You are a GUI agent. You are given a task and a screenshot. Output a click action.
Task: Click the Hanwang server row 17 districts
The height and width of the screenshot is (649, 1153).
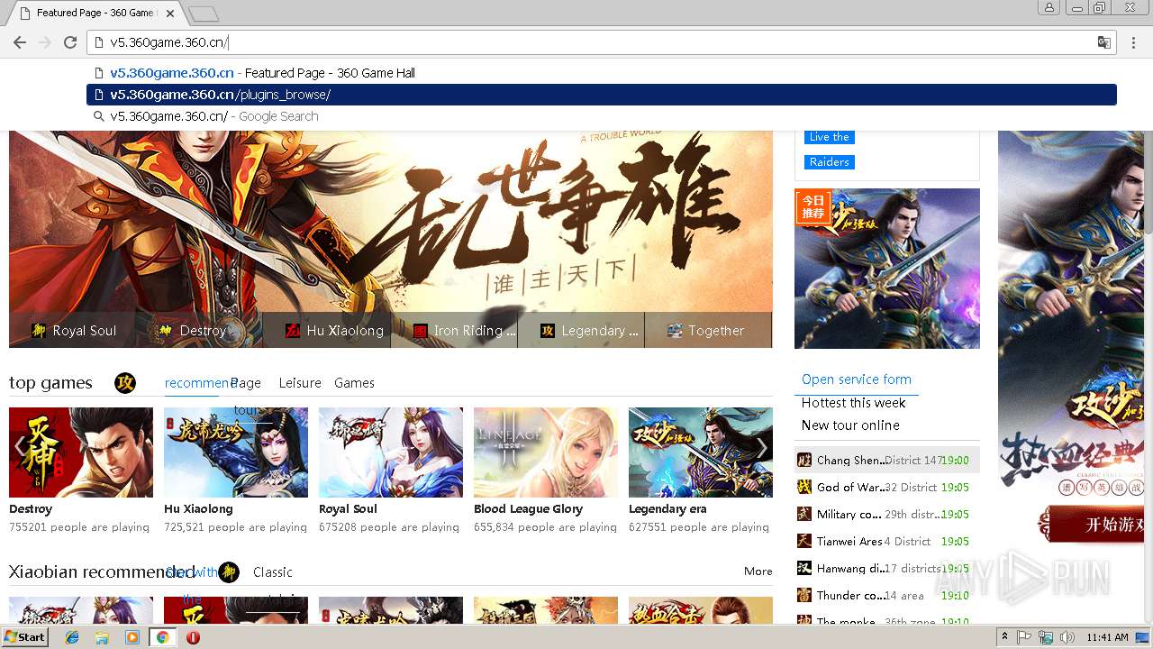887,568
